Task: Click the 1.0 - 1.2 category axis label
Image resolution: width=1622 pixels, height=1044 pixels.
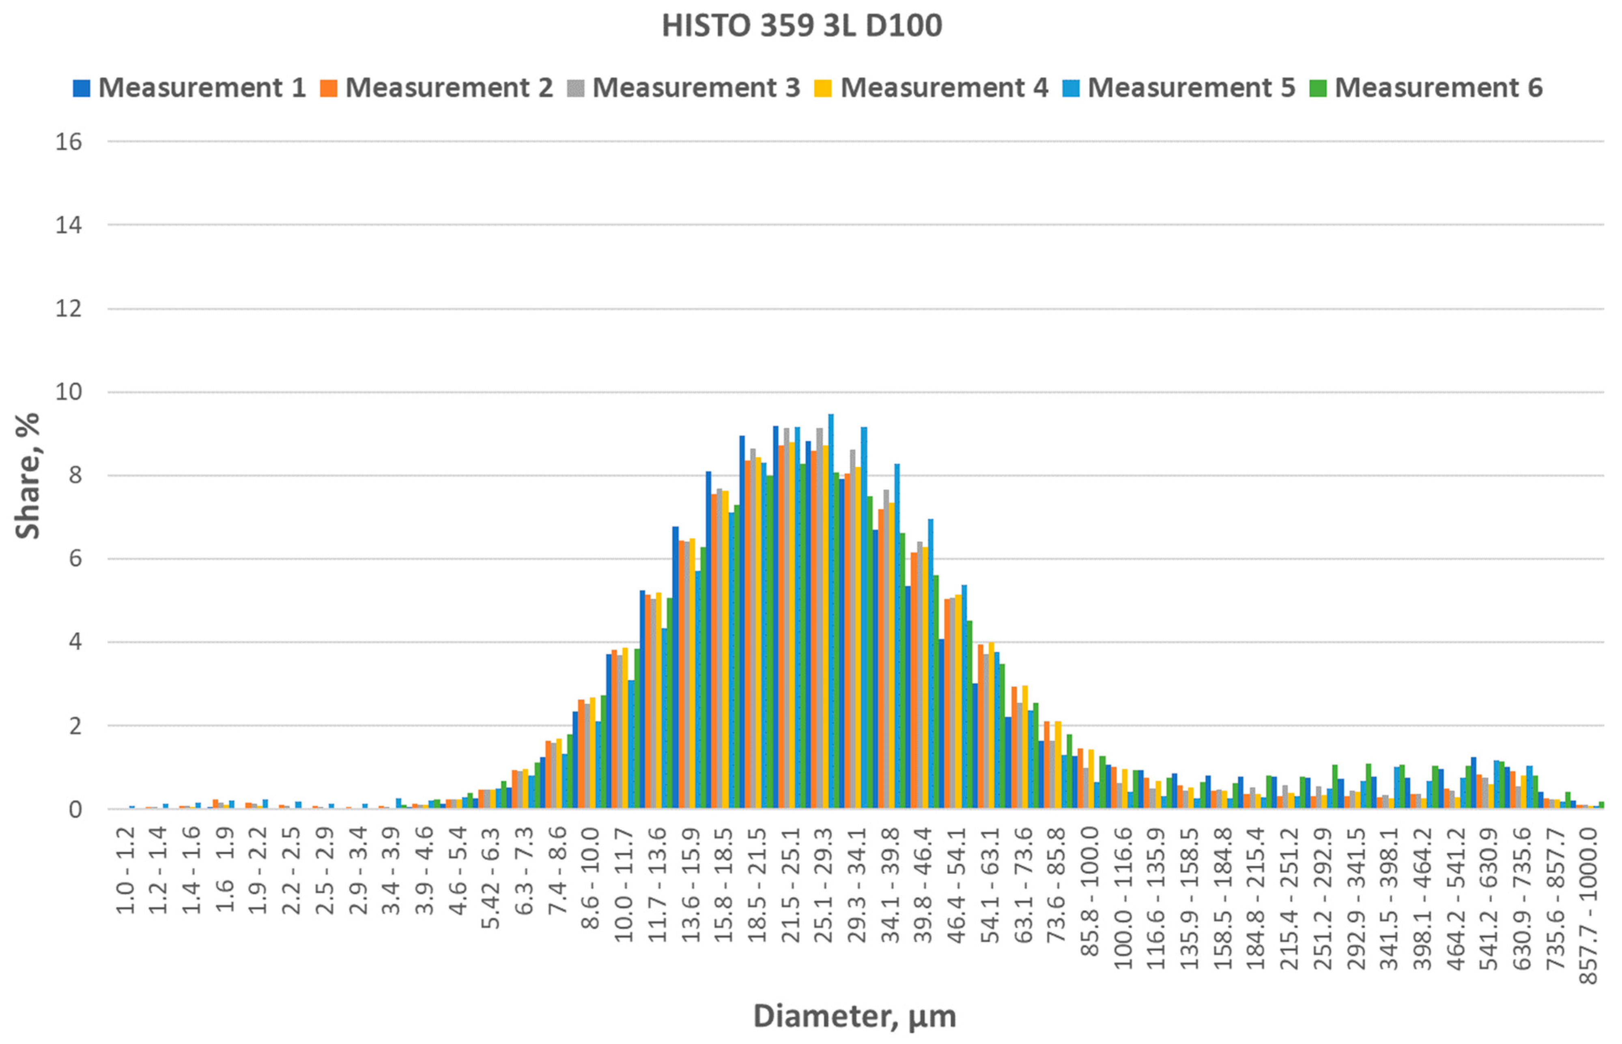Action: (x=125, y=871)
